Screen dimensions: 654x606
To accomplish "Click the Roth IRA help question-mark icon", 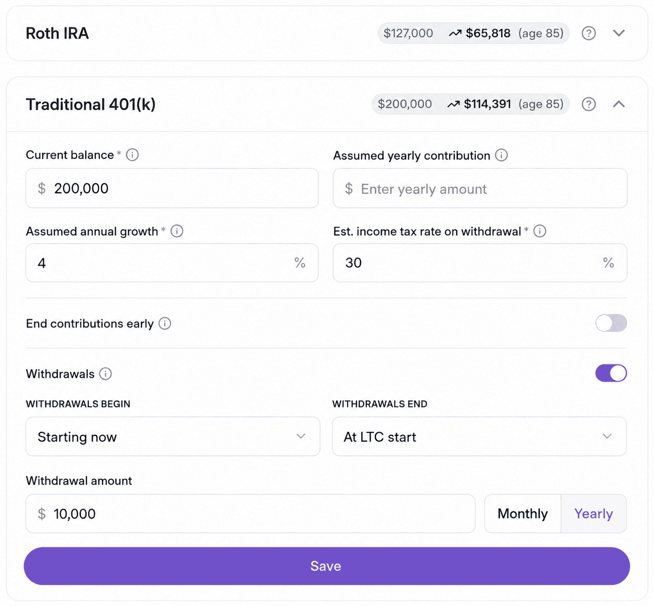I will [588, 33].
